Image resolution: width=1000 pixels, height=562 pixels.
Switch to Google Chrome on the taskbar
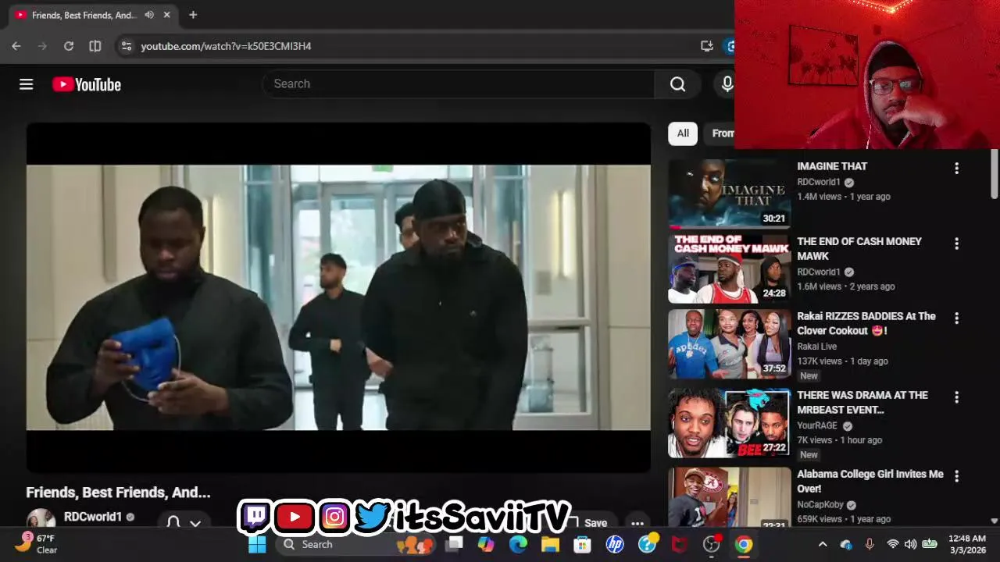pyautogui.click(x=743, y=544)
